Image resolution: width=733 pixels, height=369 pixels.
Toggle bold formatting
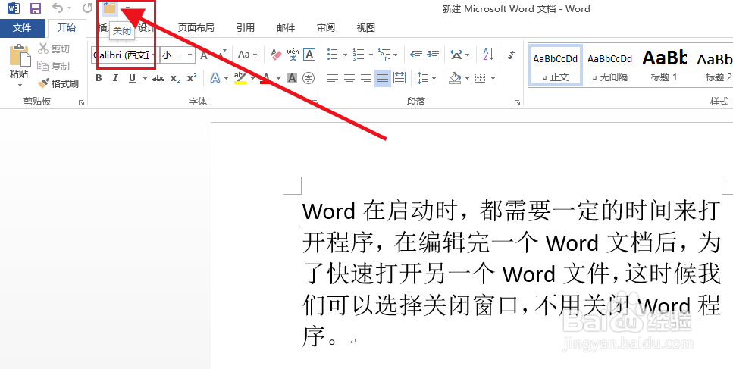pos(99,78)
